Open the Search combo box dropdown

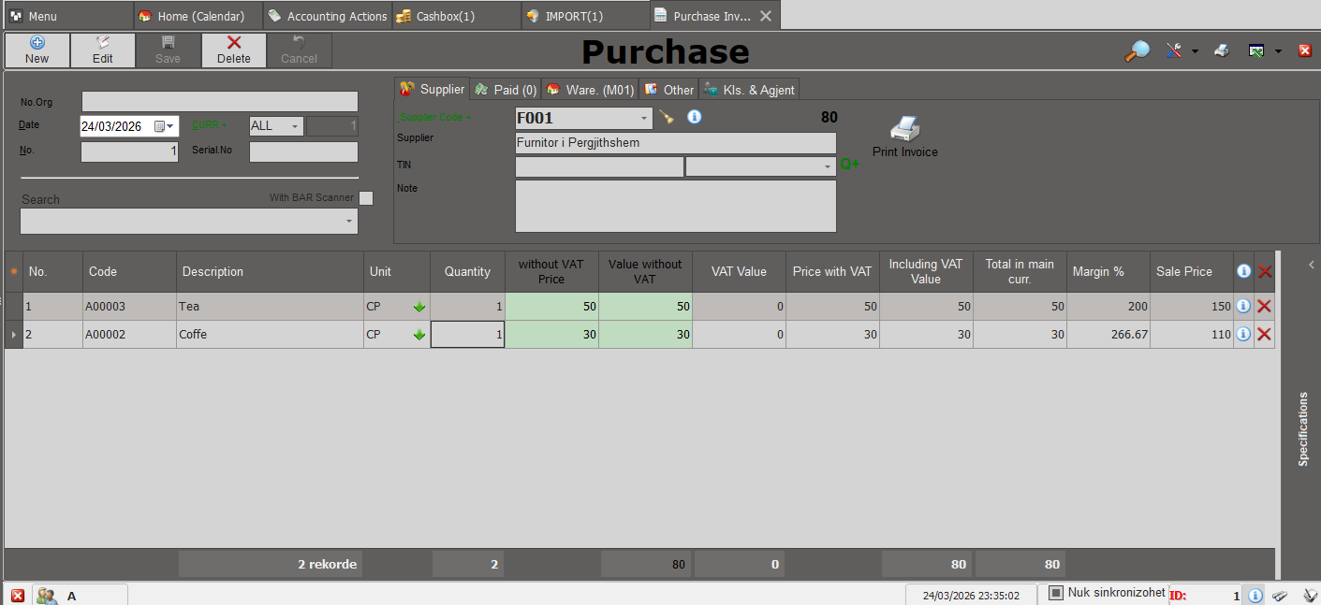pyautogui.click(x=349, y=222)
